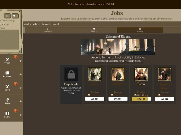181x135 pixels.
Task: Open the Story section in the sidebar
Action: 7,115
